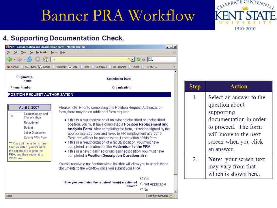Click the Done status bar text

click(x=9, y=196)
